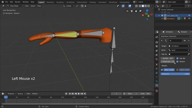Click the play animation button
Screen dimensions: 192x108
(79, 94)
